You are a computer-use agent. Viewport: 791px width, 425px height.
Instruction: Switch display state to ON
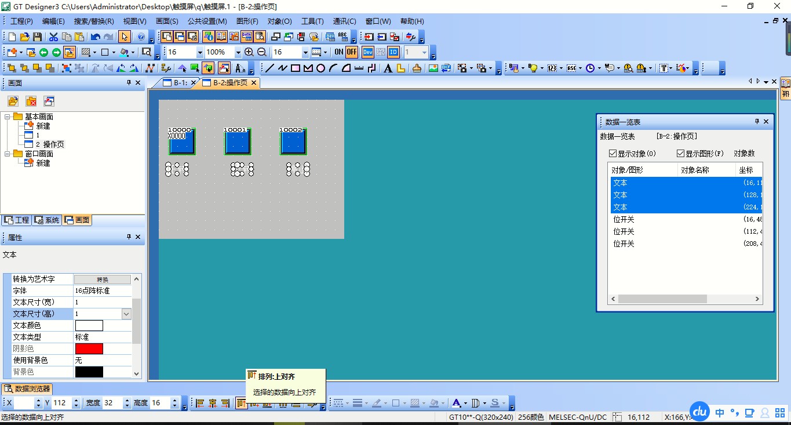pos(339,52)
